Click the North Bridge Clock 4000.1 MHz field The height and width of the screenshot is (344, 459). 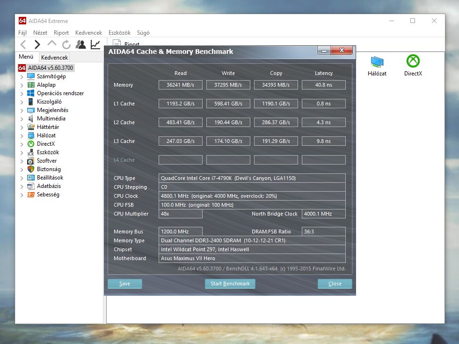click(x=323, y=214)
